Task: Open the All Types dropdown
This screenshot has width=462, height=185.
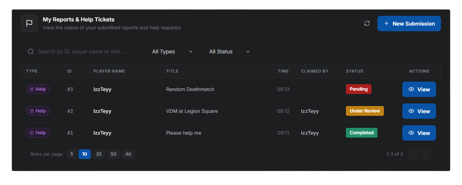Action: (172, 52)
